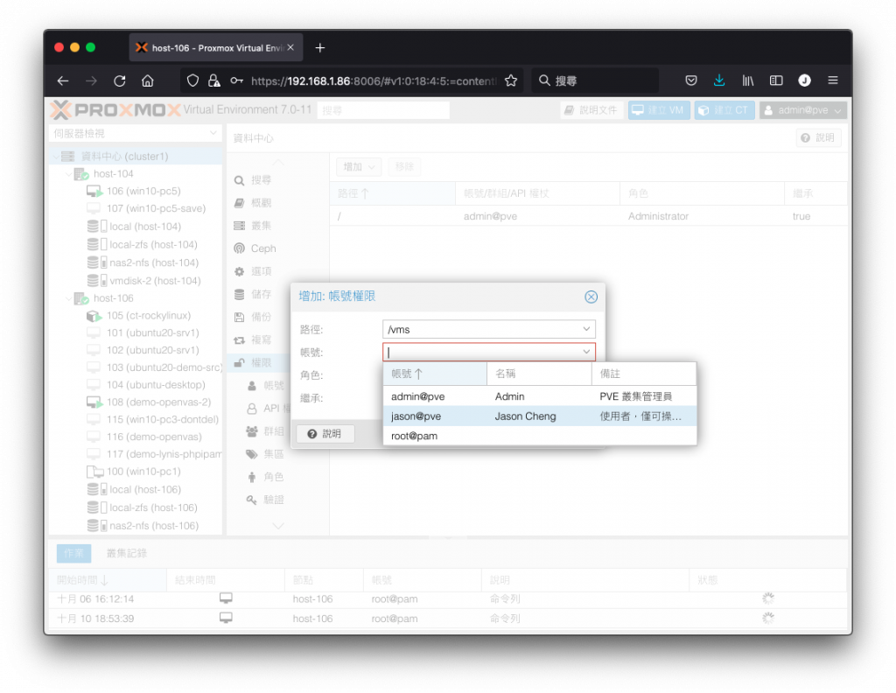This screenshot has height=693, width=896.
Task: Open the 說明 help button in the header
Action: click(x=818, y=137)
